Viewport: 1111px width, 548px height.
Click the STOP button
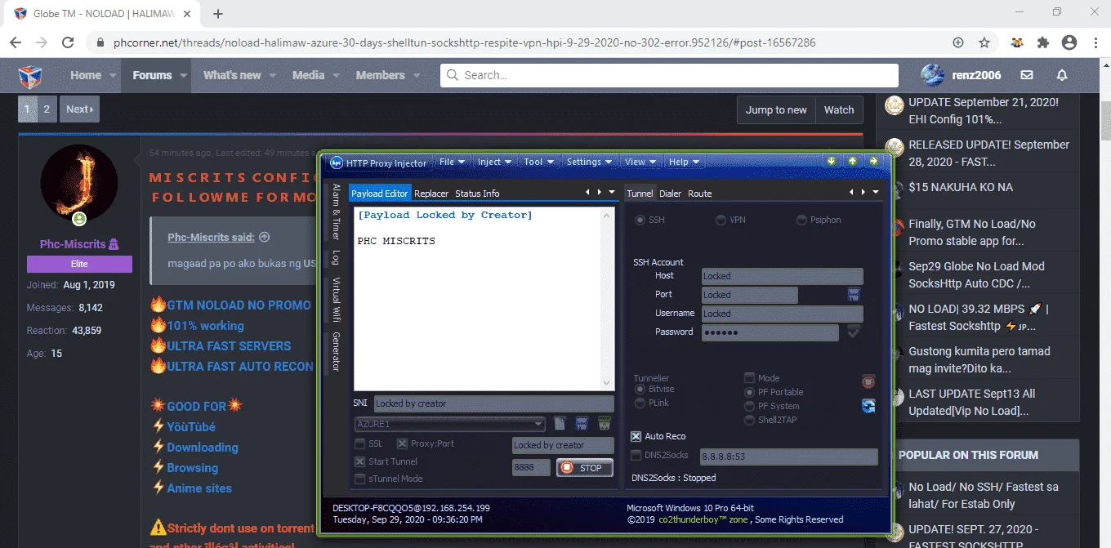coord(585,468)
